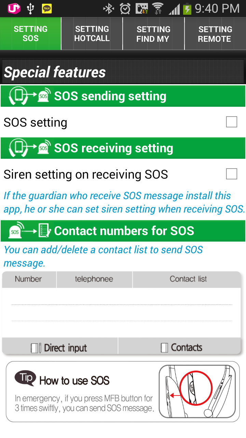246x438 pixels.
Task: Open the SETTING FIND MY tab
Action: pyautogui.click(x=153, y=34)
